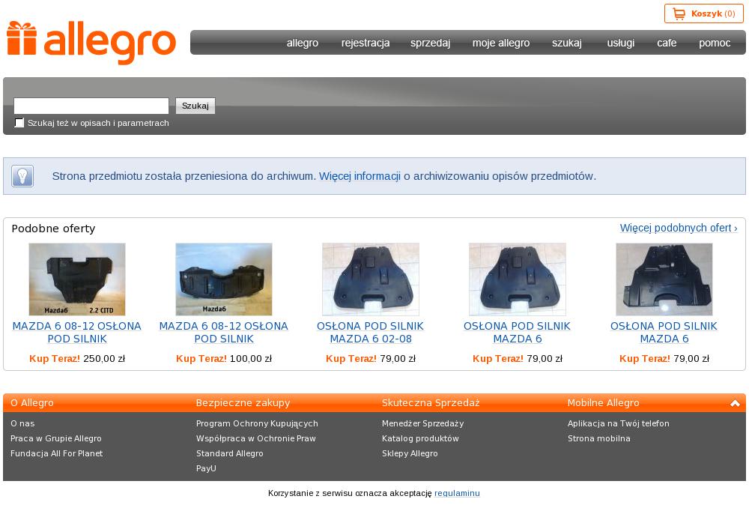The height and width of the screenshot is (508, 749).
Task: Follow the Więcej informacji link
Action: pyautogui.click(x=360, y=176)
